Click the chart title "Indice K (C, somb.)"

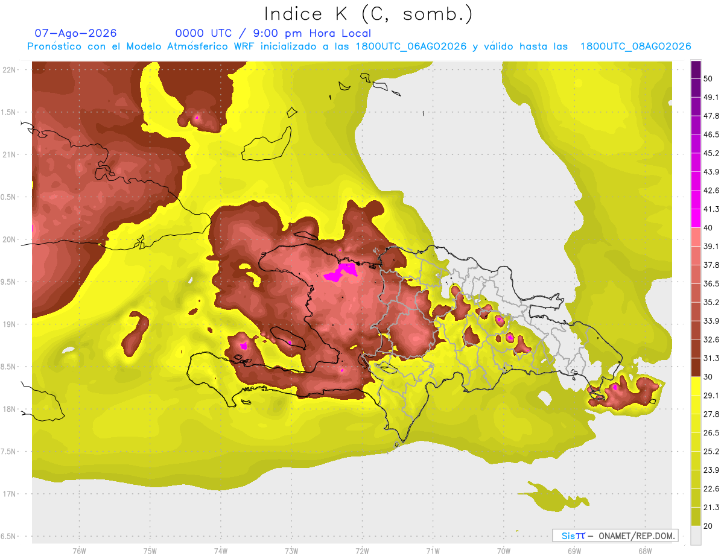[x=369, y=14]
